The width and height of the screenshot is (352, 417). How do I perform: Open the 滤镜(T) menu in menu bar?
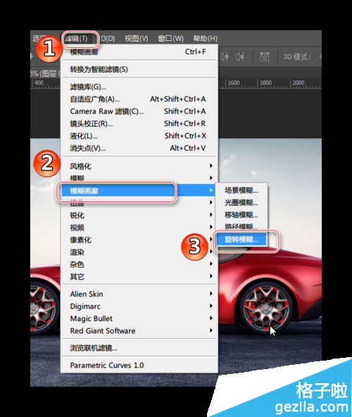[x=76, y=39]
